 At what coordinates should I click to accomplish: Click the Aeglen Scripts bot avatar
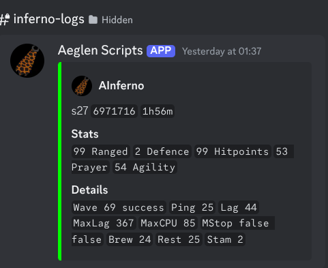(27, 61)
